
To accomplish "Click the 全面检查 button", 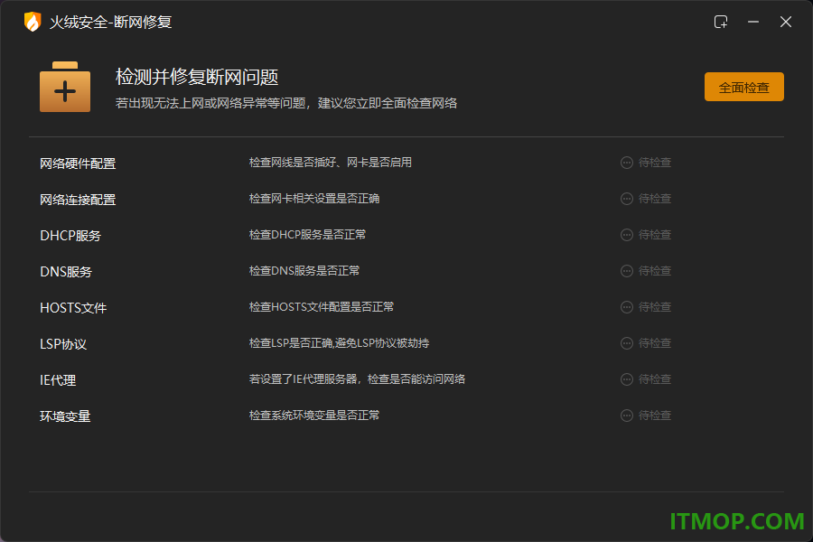I will coord(743,87).
